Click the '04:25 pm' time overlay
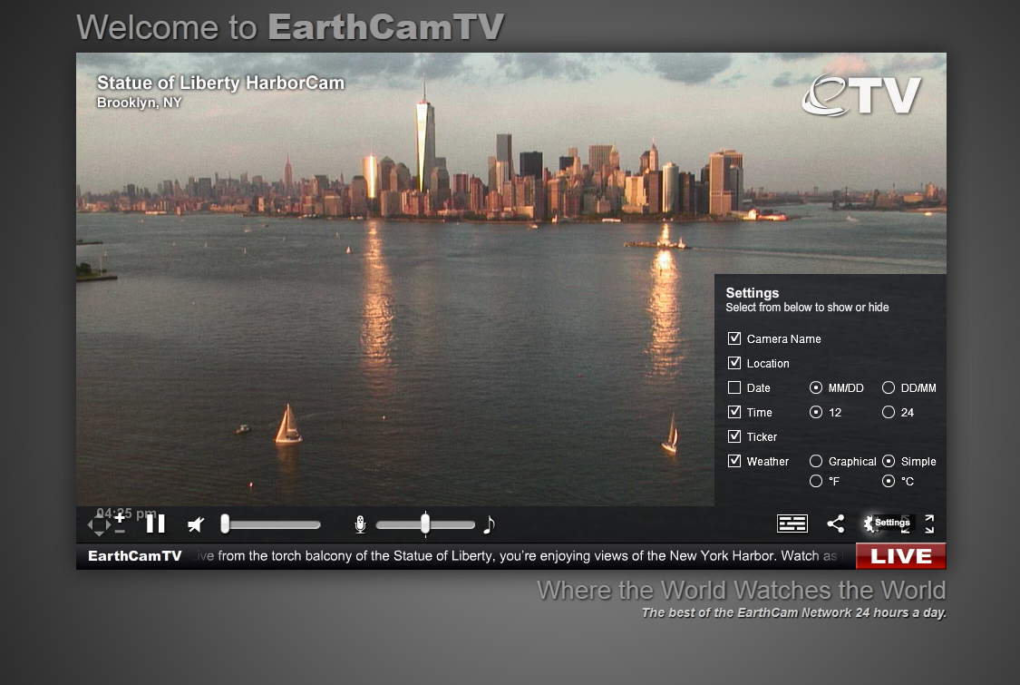The height and width of the screenshot is (685, 1020). coord(126,514)
